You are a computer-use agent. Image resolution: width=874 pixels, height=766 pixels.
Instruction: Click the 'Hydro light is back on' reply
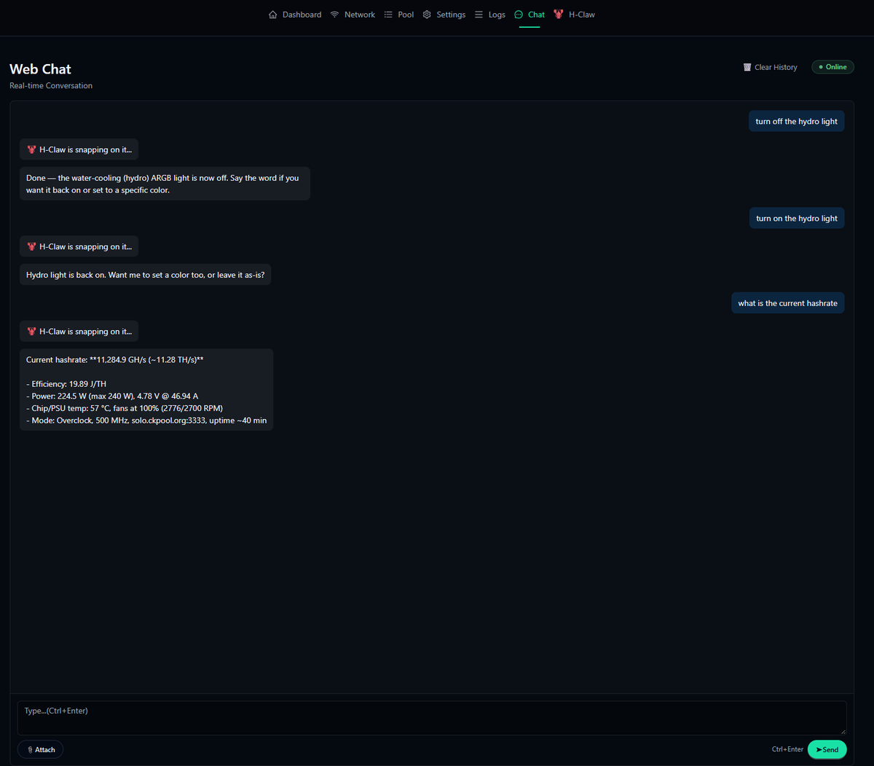coord(146,275)
